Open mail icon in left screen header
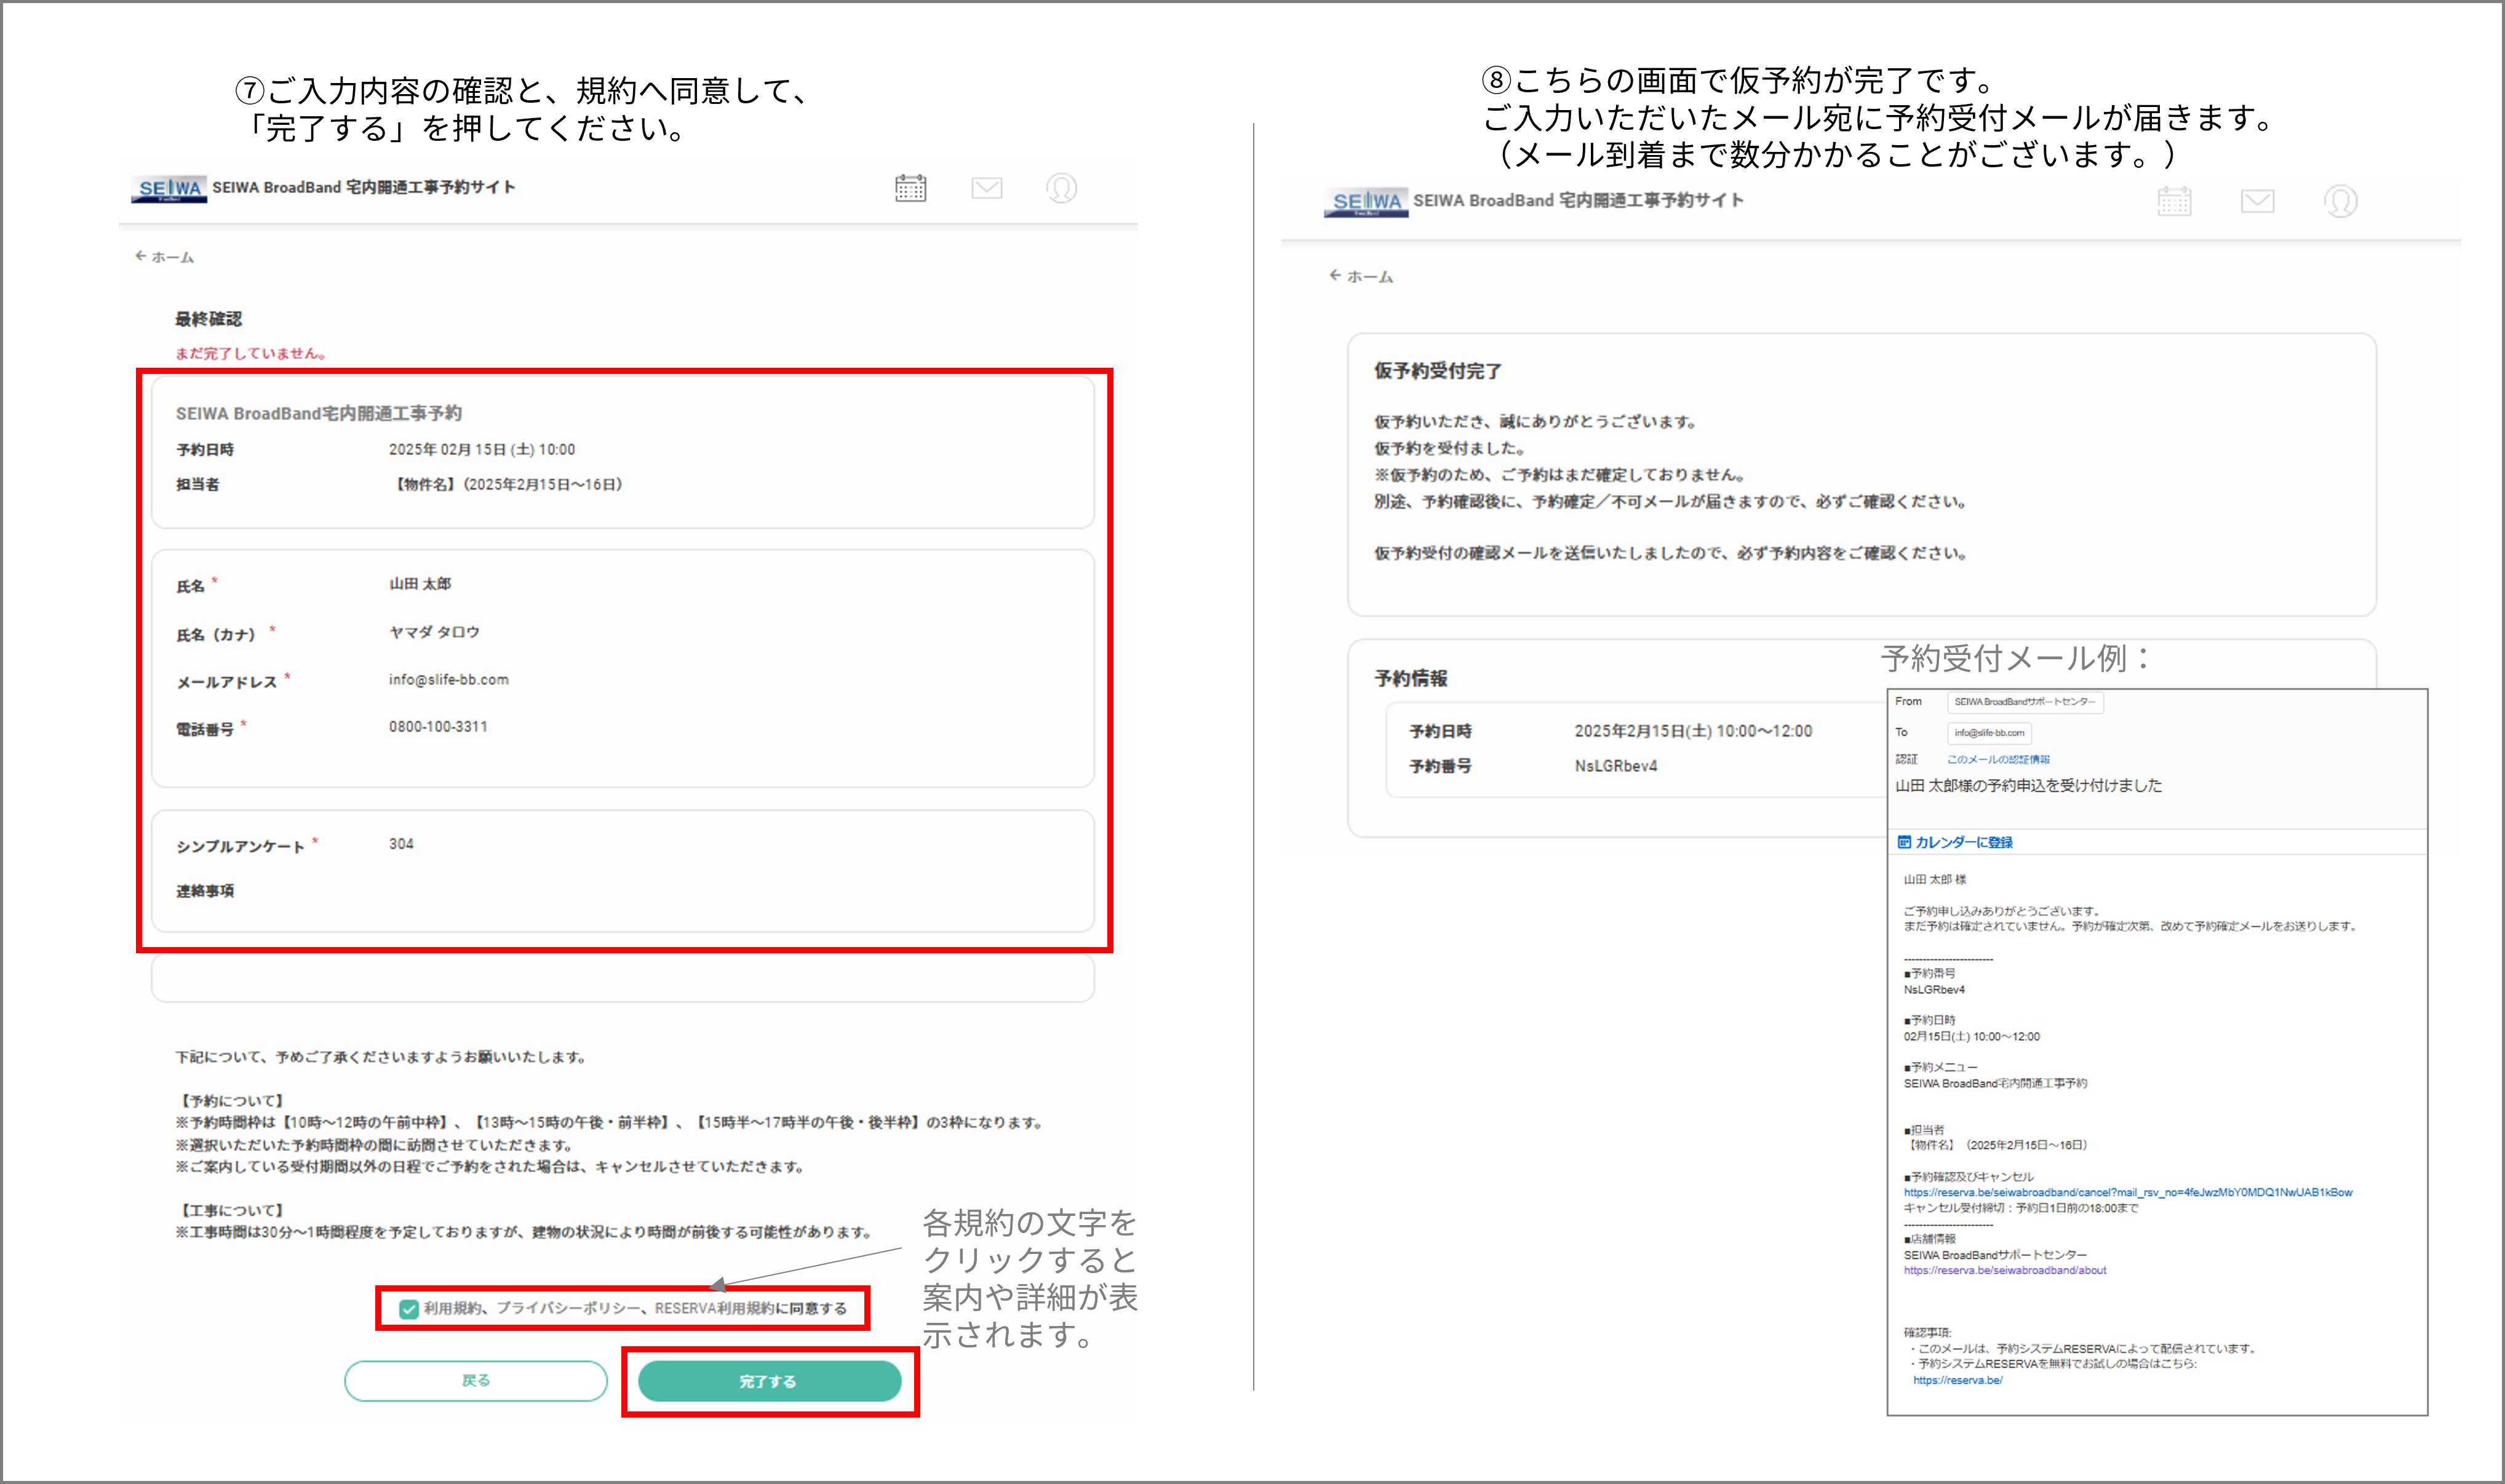This screenshot has height=1484, width=2505. pos(986,188)
